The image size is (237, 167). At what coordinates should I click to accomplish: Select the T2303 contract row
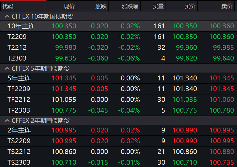pos(17,58)
